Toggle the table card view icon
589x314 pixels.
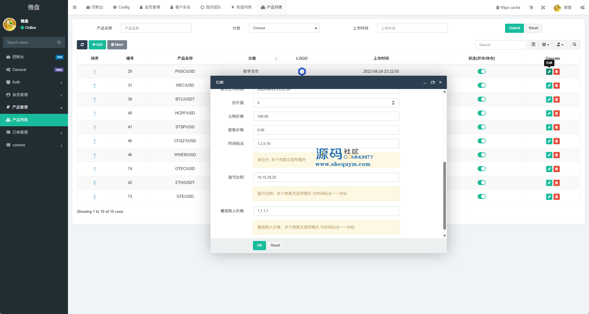[533, 45]
